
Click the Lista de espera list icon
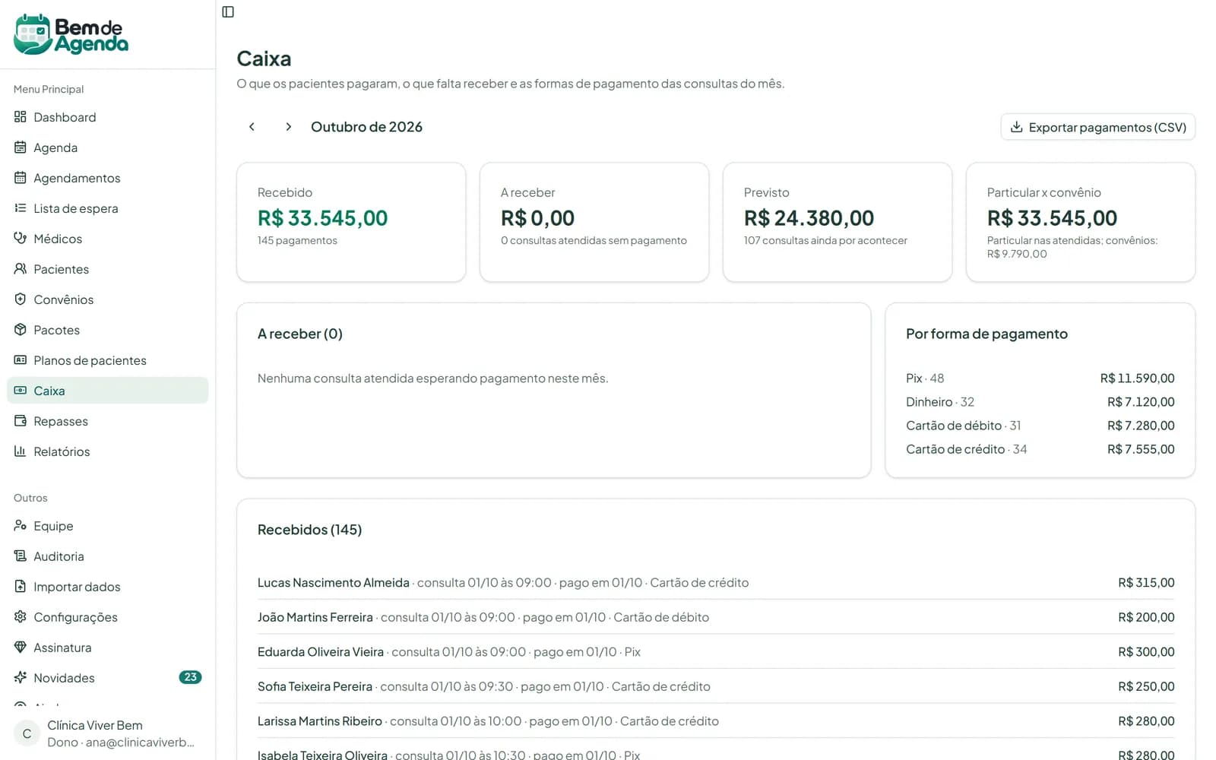pos(21,208)
